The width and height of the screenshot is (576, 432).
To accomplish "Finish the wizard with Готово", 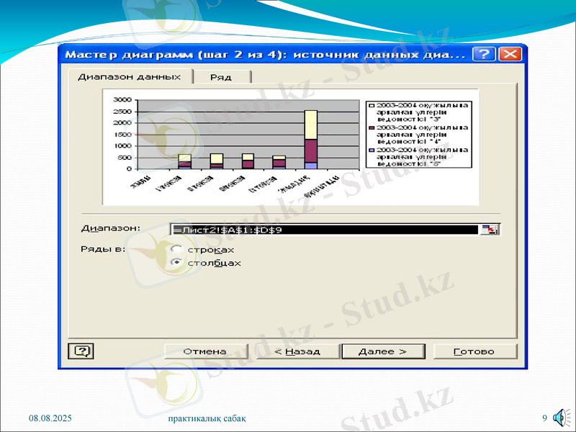I will click(x=475, y=351).
